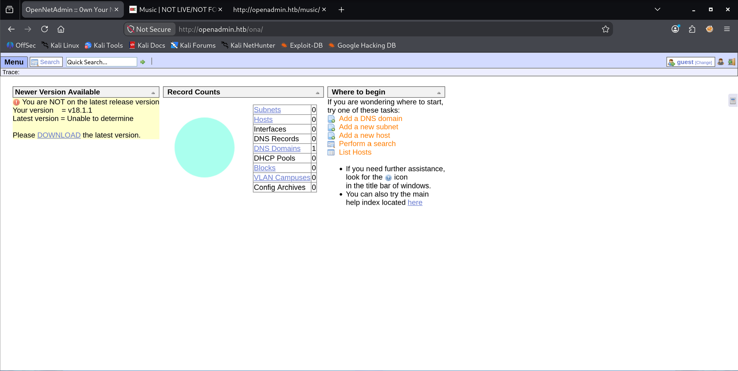Open the new tab plus button
The width and height of the screenshot is (738, 371).
[341, 10]
